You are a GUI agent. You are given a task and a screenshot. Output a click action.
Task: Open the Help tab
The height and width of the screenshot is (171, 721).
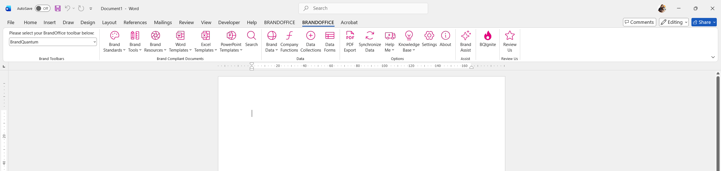(x=252, y=22)
